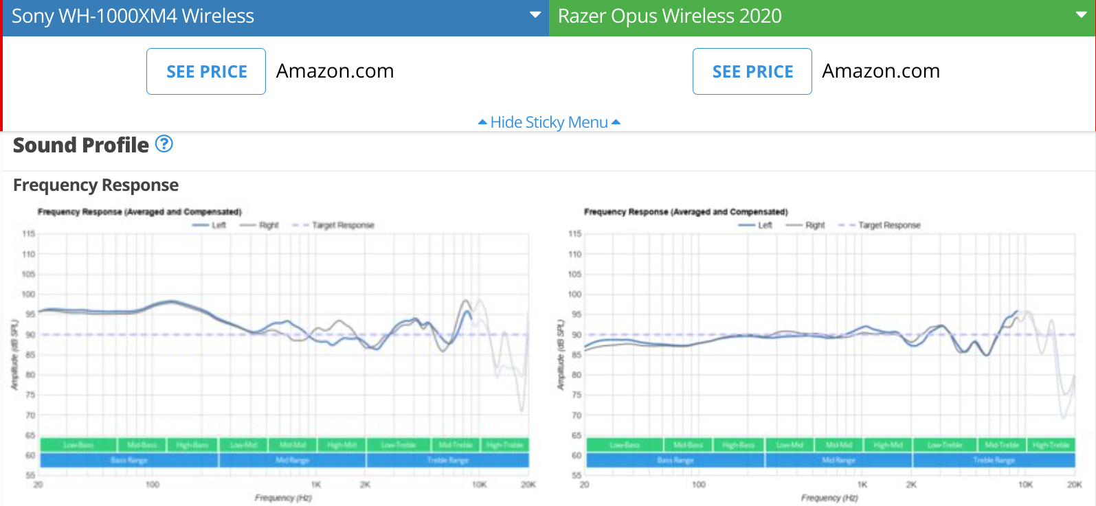The height and width of the screenshot is (506, 1096).
Task: Select the High-Treble label on the Razer chart
Action: coord(1049,444)
